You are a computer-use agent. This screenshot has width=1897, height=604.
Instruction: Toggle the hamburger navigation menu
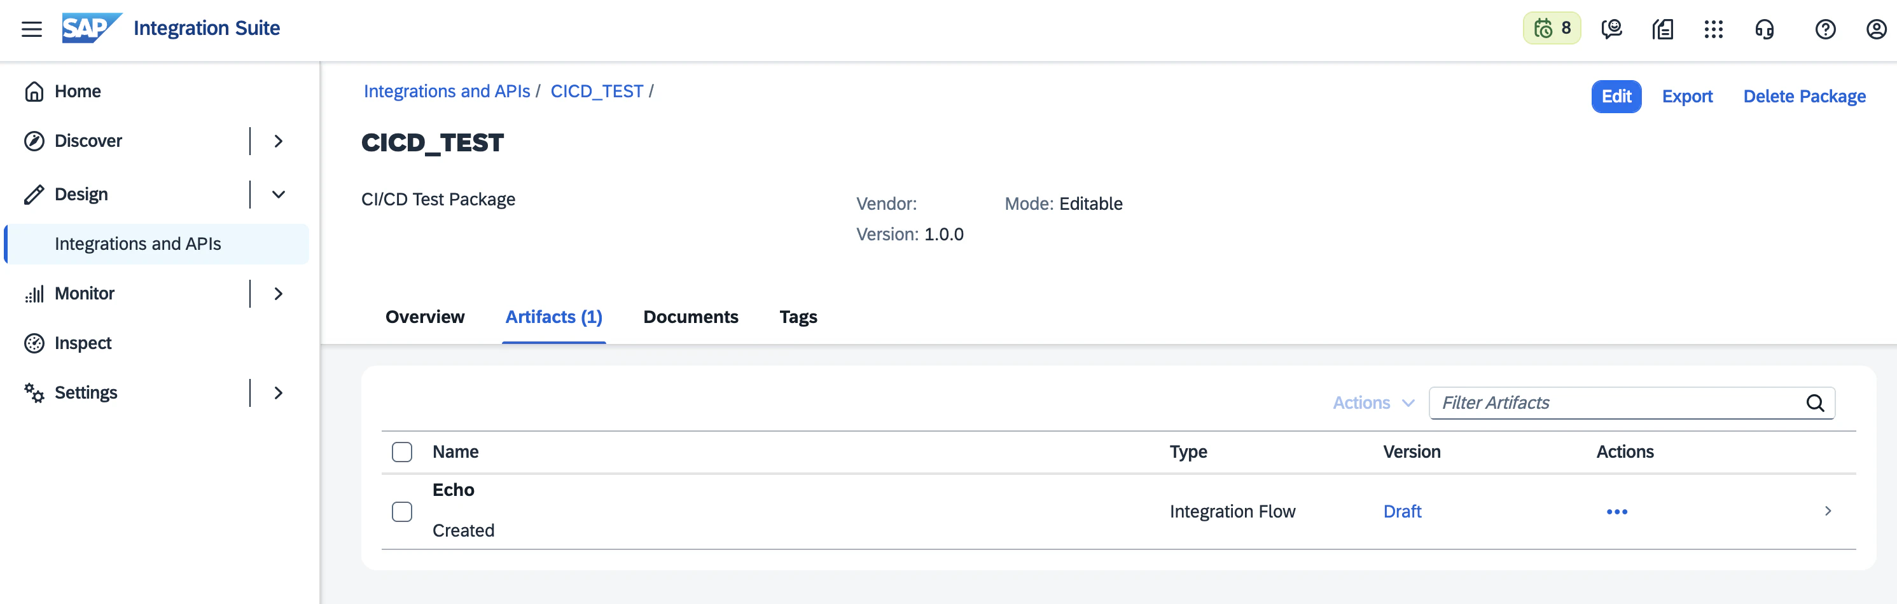tap(32, 29)
